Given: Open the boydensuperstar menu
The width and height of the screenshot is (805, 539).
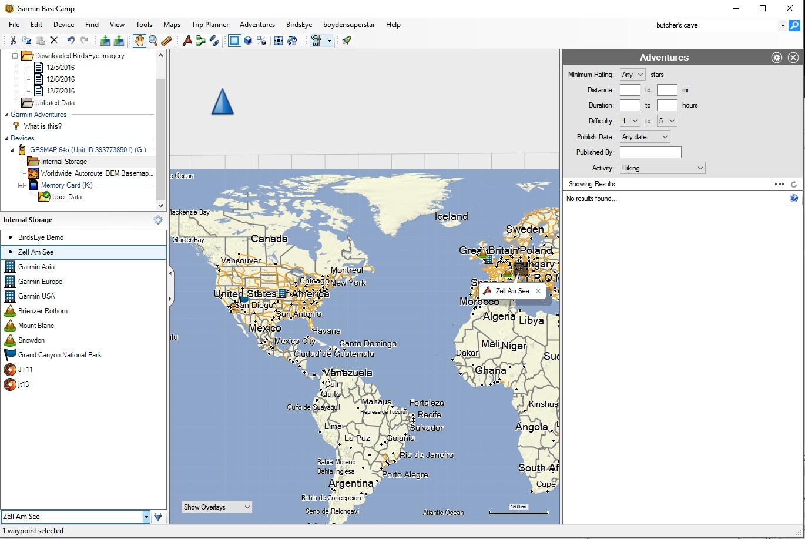Looking at the screenshot, I should 349,25.
